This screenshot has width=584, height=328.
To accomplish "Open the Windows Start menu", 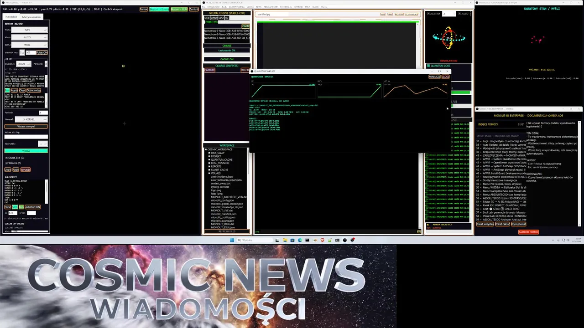I will (232, 240).
